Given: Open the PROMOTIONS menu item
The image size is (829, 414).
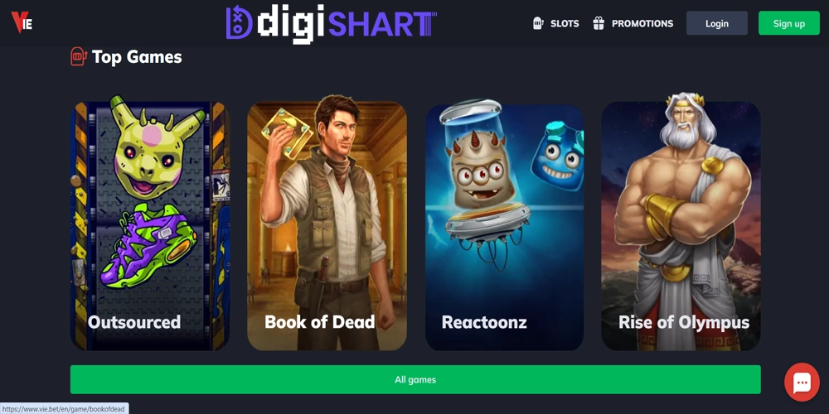Looking at the screenshot, I should [x=642, y=24].
